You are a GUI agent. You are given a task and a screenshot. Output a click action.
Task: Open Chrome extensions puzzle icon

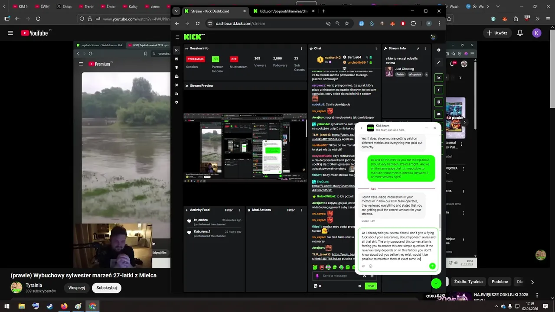tap(413, 23)
